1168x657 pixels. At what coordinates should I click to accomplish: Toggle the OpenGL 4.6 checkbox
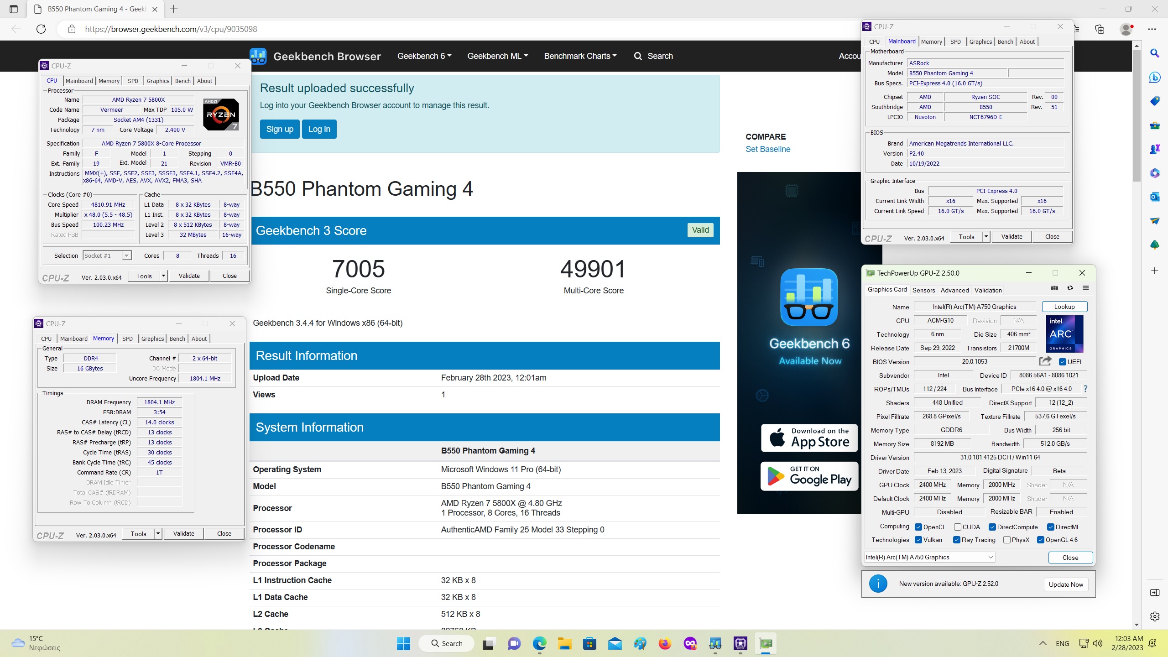pyautogui.click(x=1041, y=540)
